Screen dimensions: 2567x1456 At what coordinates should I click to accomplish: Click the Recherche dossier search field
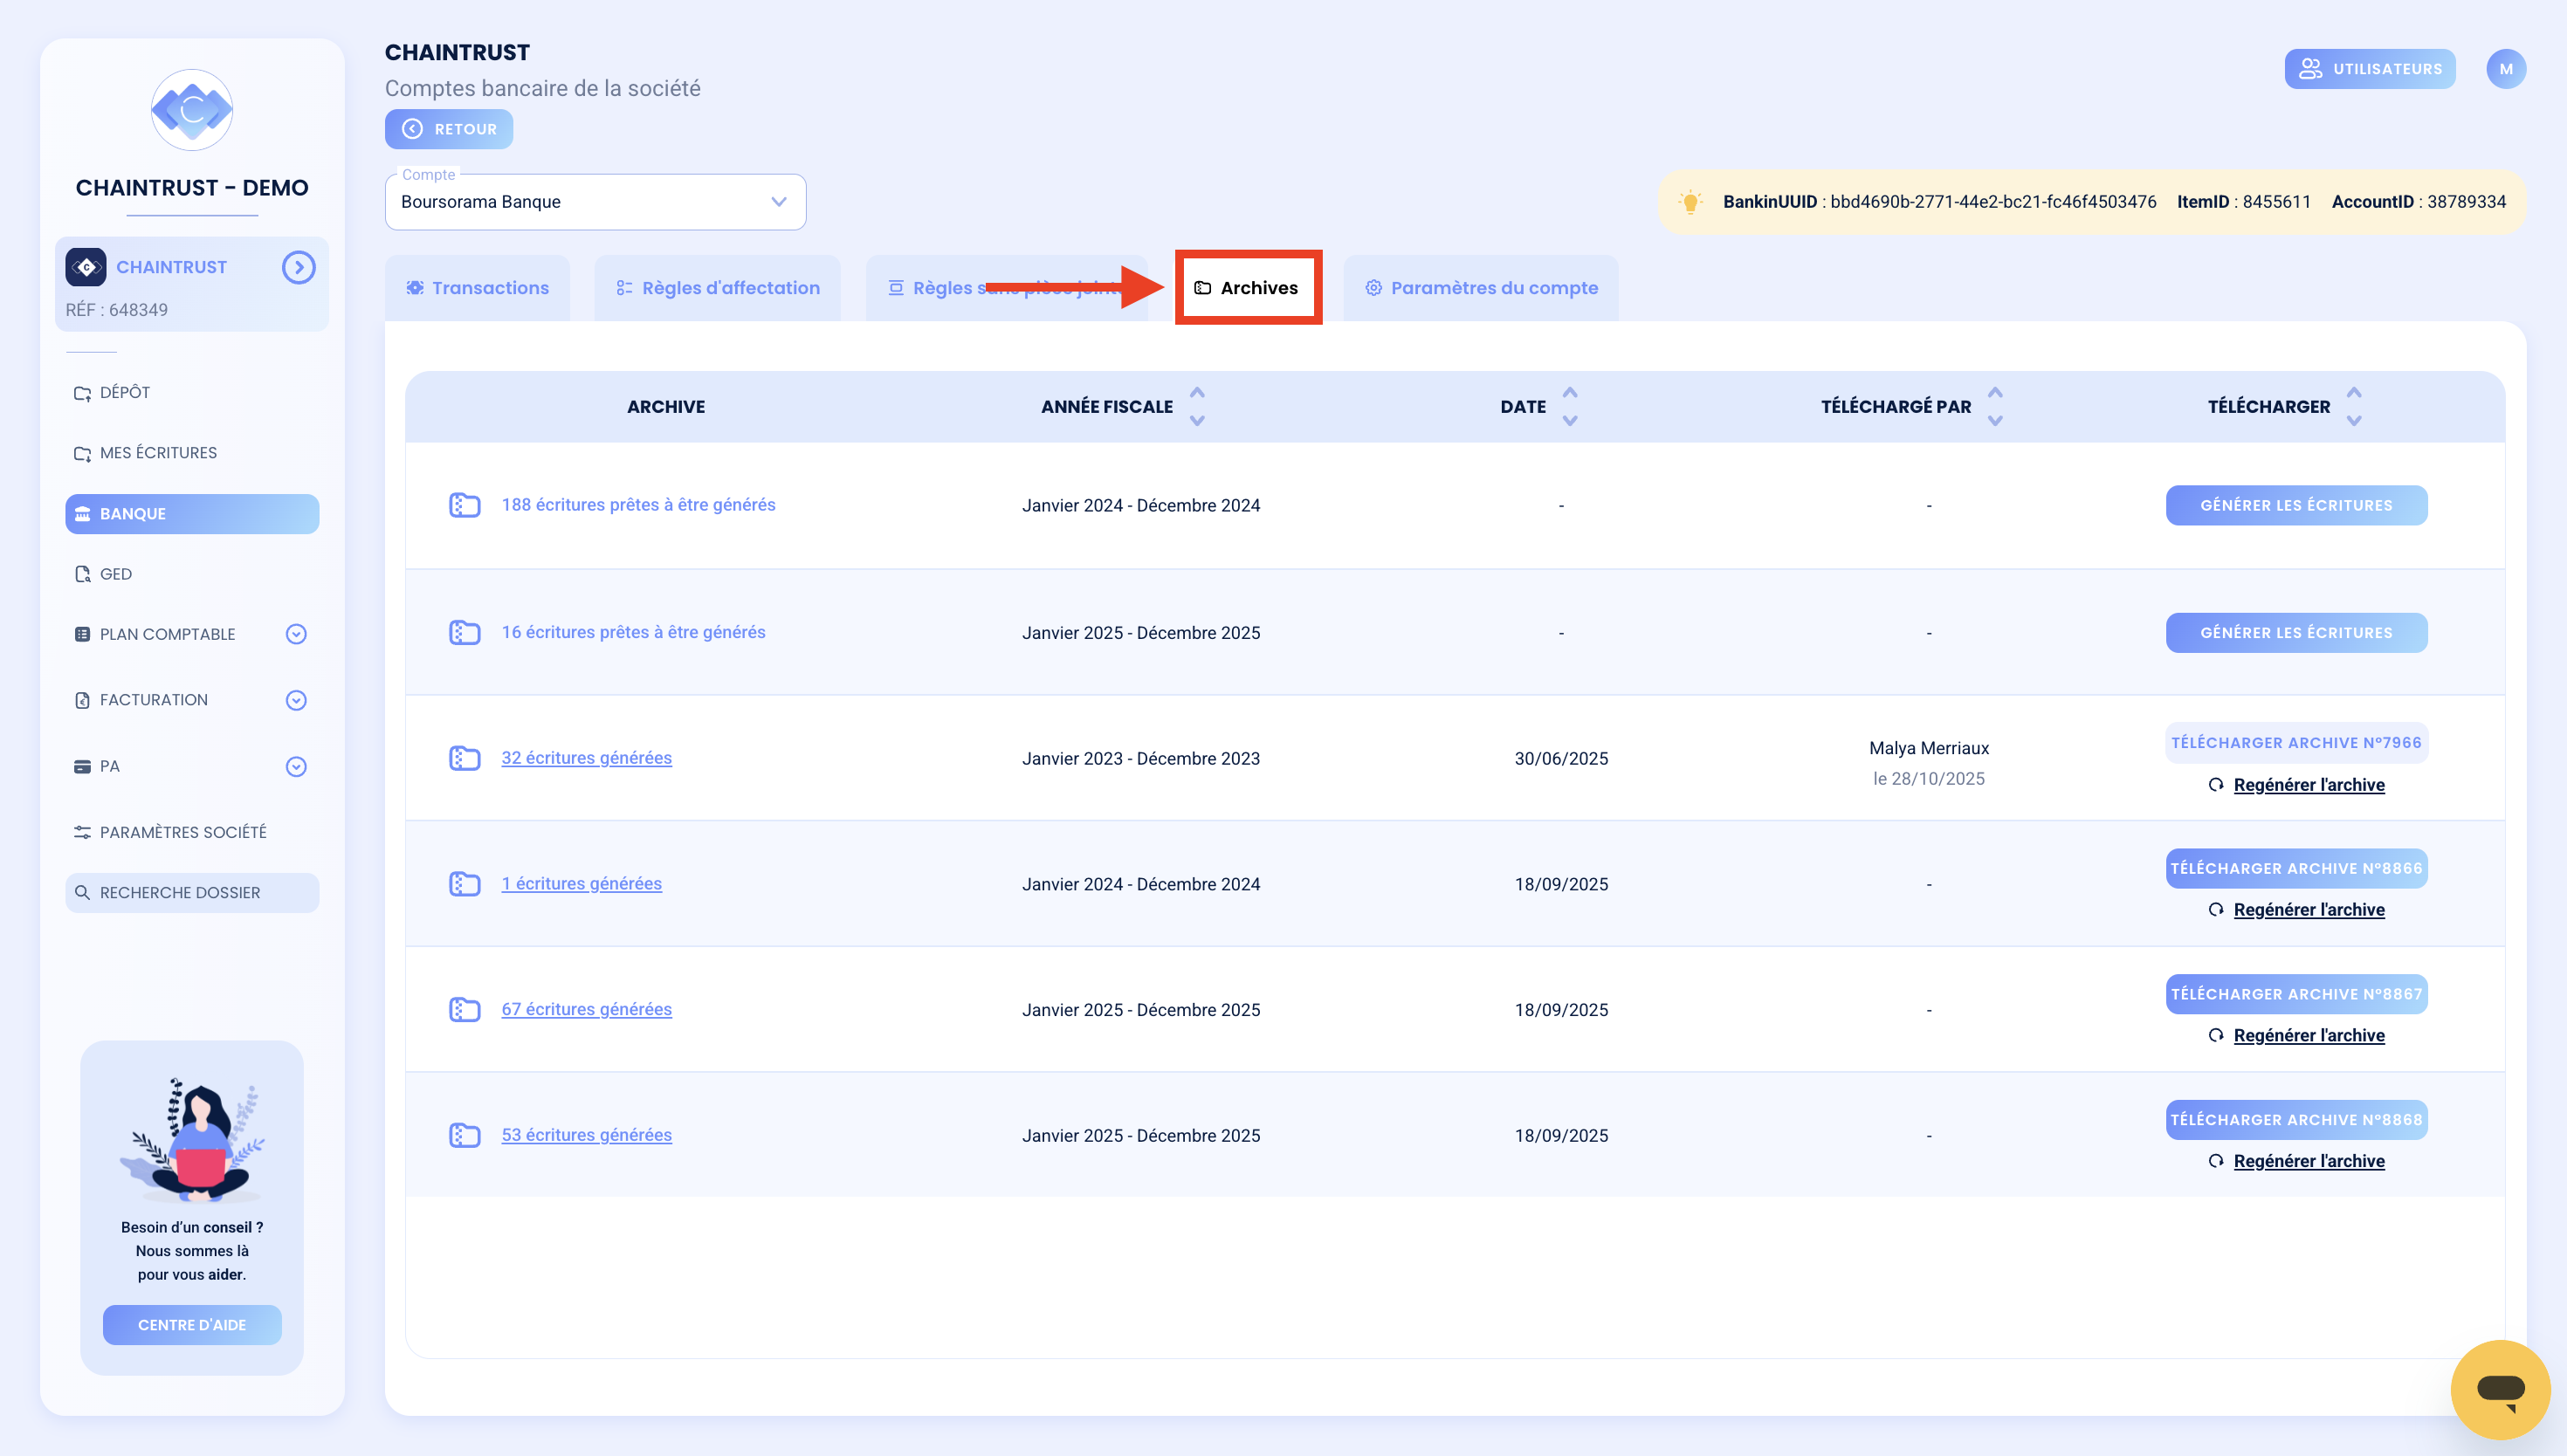coord(192,893)
